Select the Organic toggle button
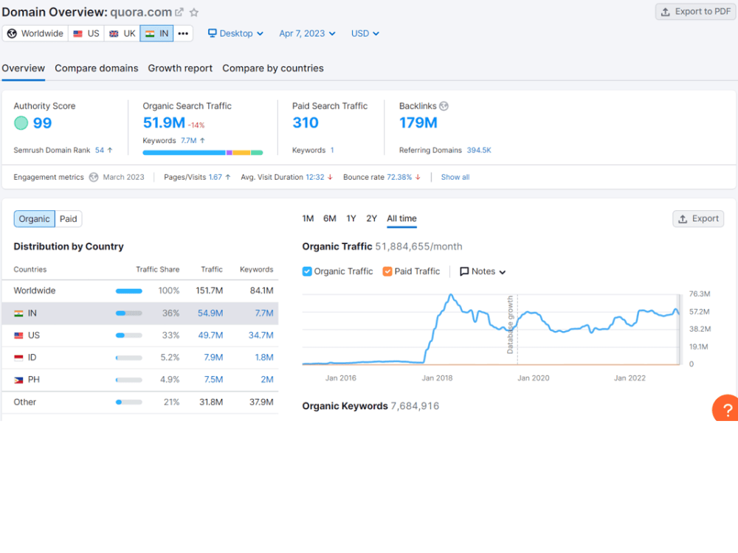The width and height of the screenshot is (738, 553). [x=35, y=219]
